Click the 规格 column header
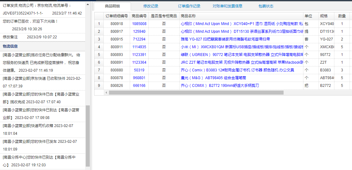The image size is (352, 170). click(326, 16)
